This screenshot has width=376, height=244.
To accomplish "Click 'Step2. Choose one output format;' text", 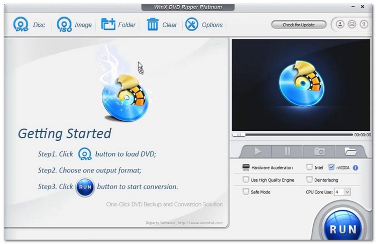I will pos(90,170).
